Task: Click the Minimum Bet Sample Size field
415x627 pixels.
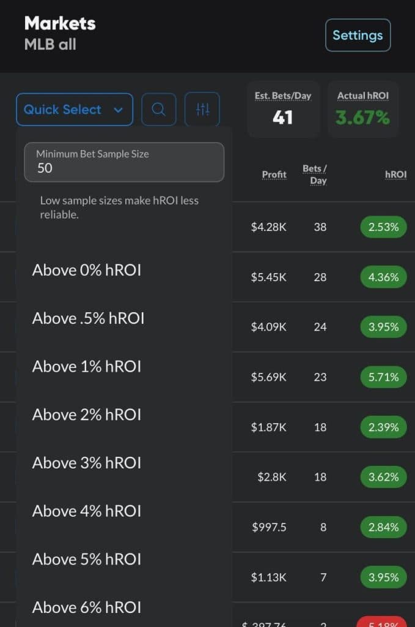Action: coord(124,162)
